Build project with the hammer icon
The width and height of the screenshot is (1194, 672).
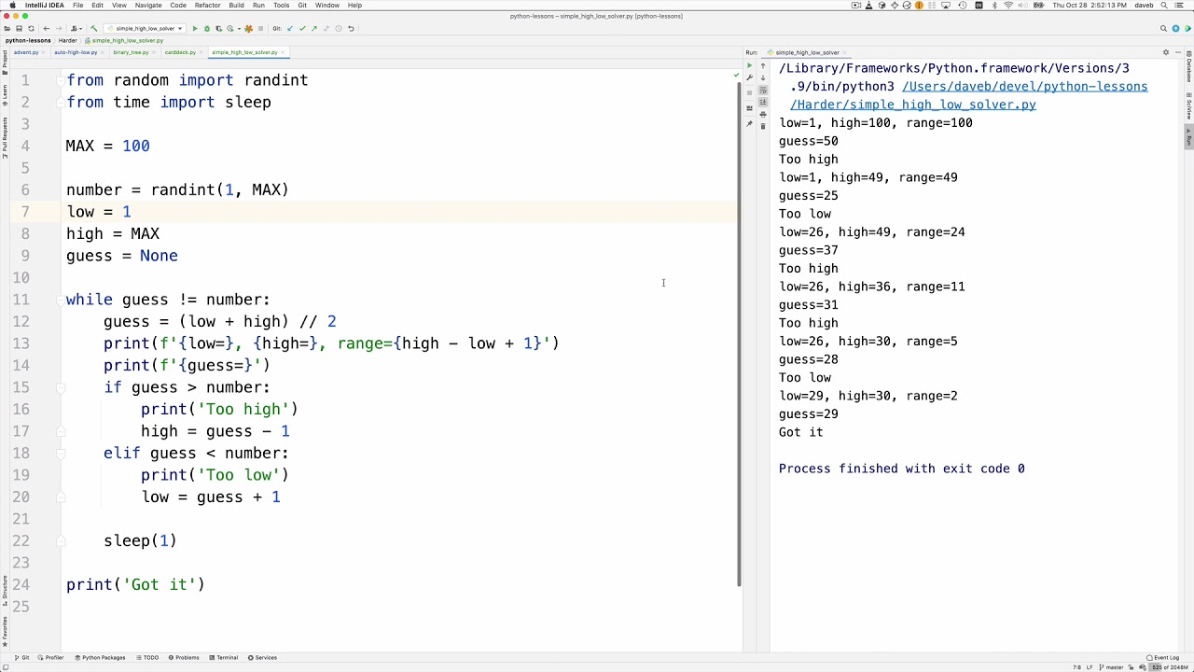93,29
